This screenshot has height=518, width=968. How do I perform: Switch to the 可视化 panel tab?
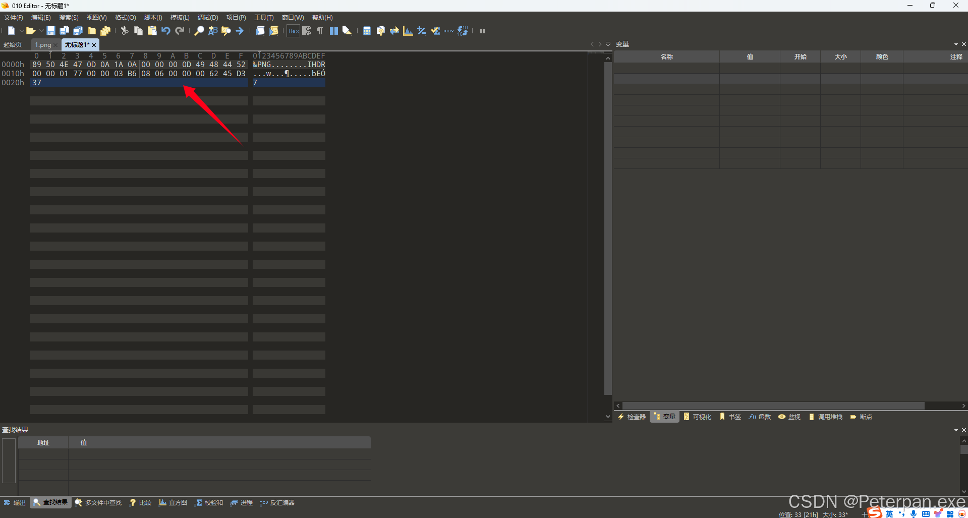[x=698, y=417]
